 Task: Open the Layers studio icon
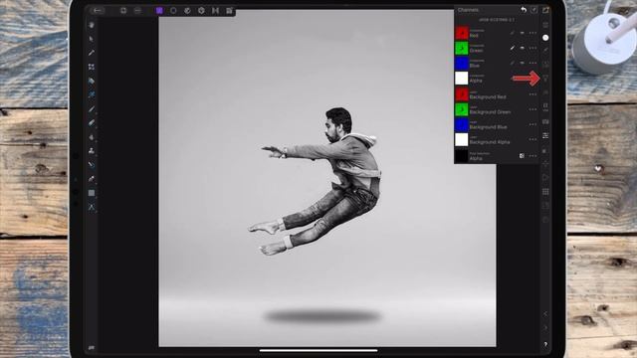(x=545, y=25)
